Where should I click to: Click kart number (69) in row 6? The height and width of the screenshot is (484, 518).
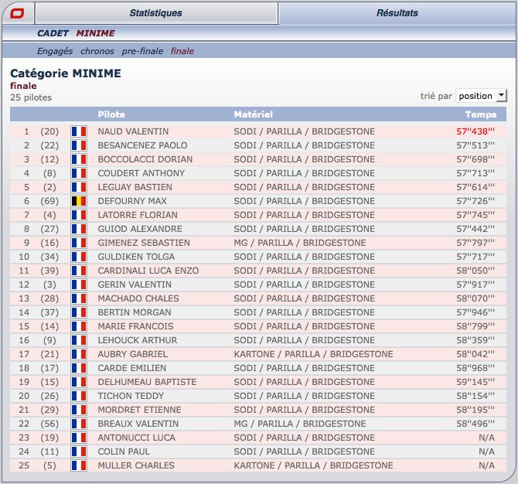(49, 201)
